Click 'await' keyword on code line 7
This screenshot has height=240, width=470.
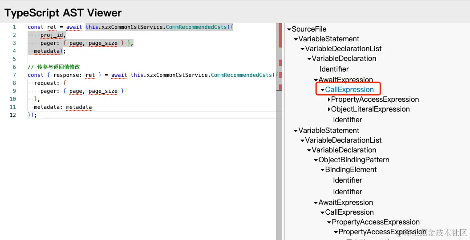119,75
